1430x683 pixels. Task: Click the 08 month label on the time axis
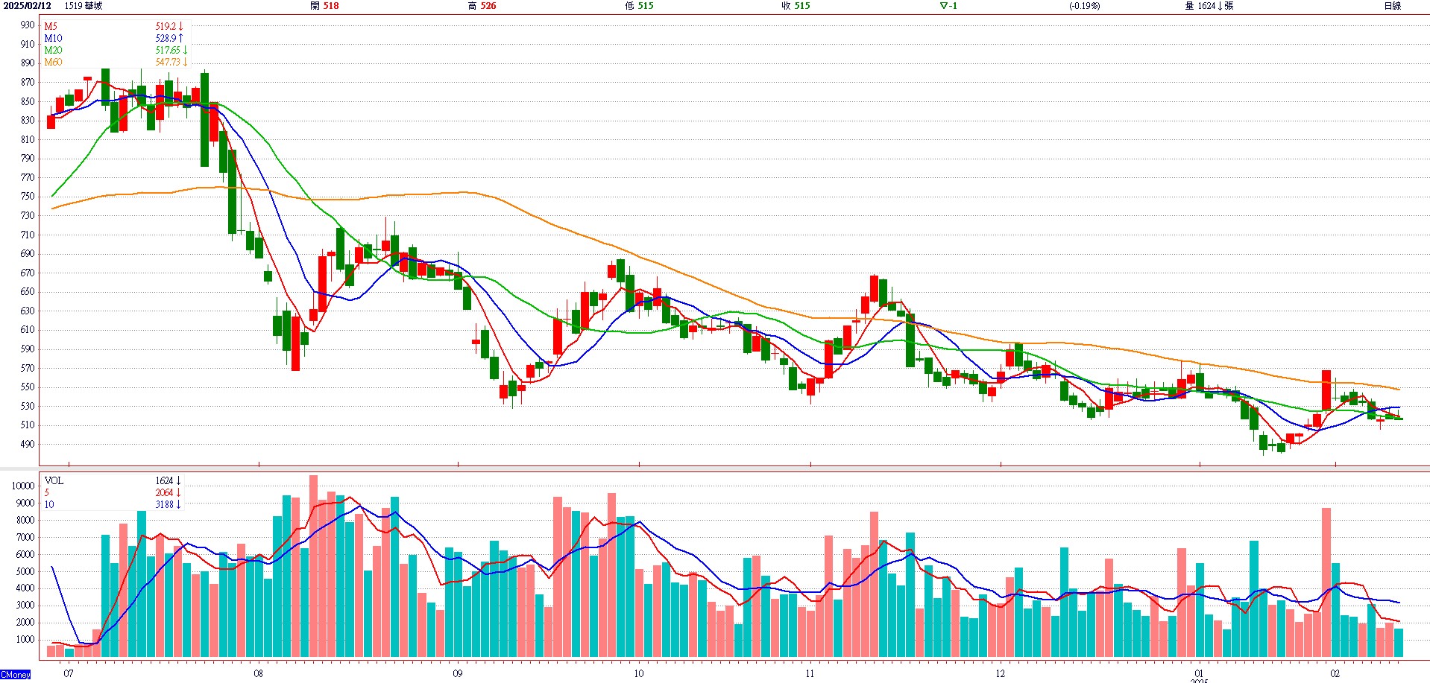258,673
